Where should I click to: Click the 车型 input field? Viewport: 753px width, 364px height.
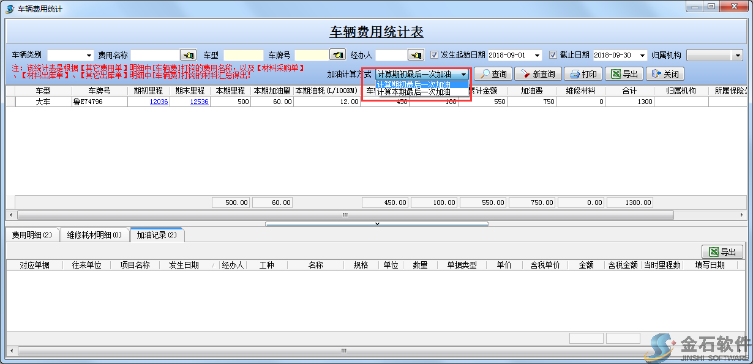point(243,55)
